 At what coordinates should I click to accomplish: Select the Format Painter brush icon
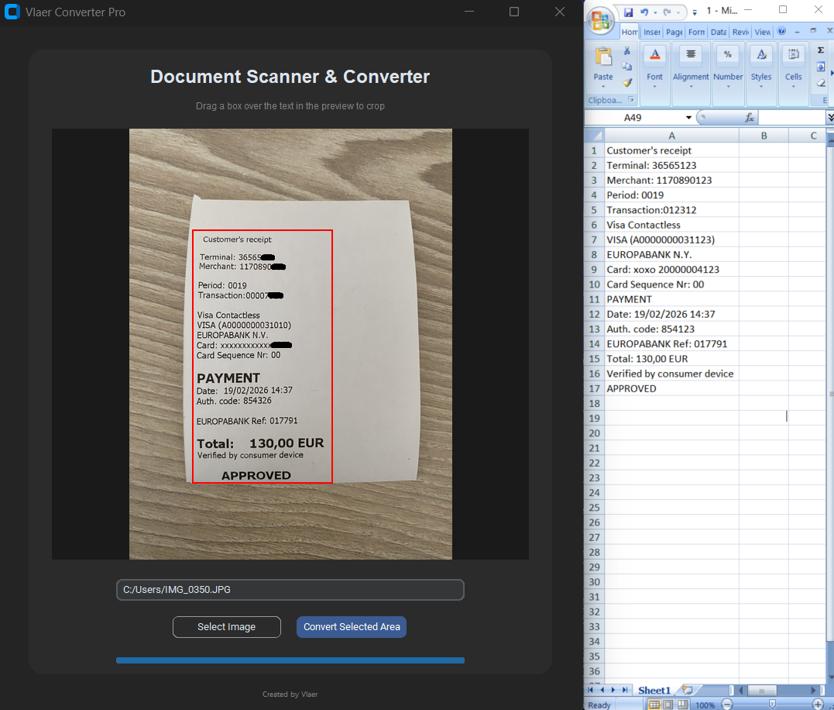(626, 82)
